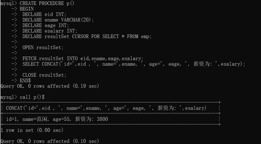Click result row id=1 name=范闲
The image size is (261, 144).
click(x=57, y=119)
